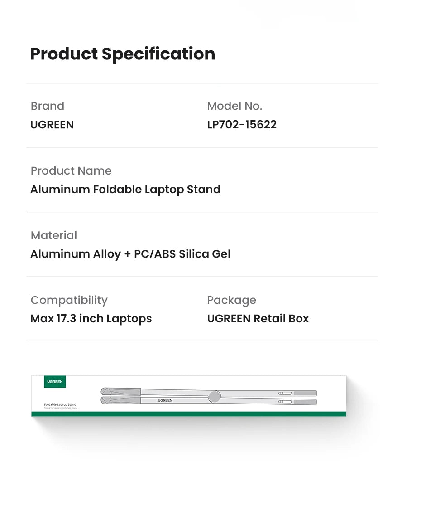Click the UGREEN brand value
Screen dimensions: 421x506
[x=52, y=125]
